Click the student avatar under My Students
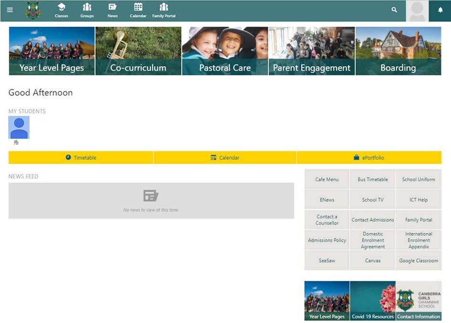Viewport: 451px width, 323px height. point(19,127)
